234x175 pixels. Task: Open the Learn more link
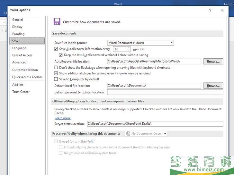(x=63, y=118)
